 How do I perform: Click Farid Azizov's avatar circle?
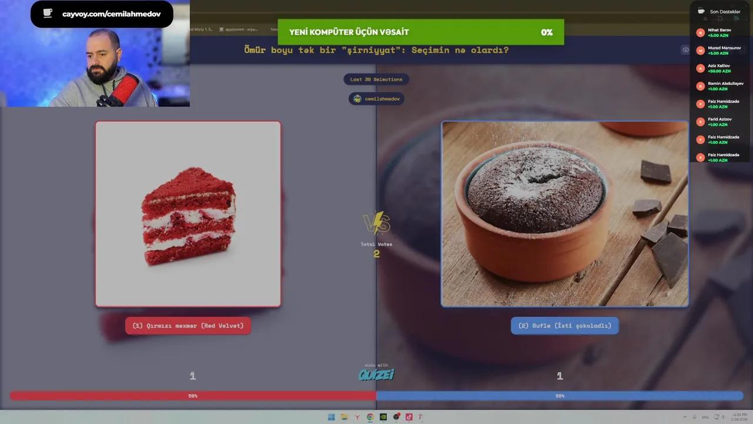coord(700,122)
